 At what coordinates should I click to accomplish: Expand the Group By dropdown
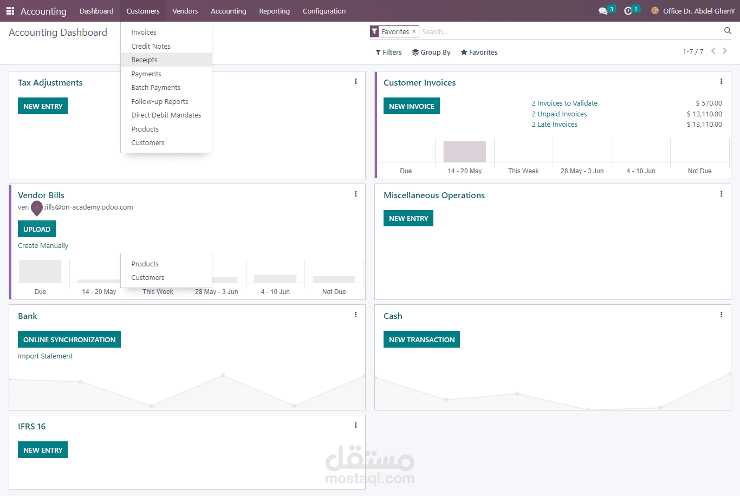tap(431, 53)
